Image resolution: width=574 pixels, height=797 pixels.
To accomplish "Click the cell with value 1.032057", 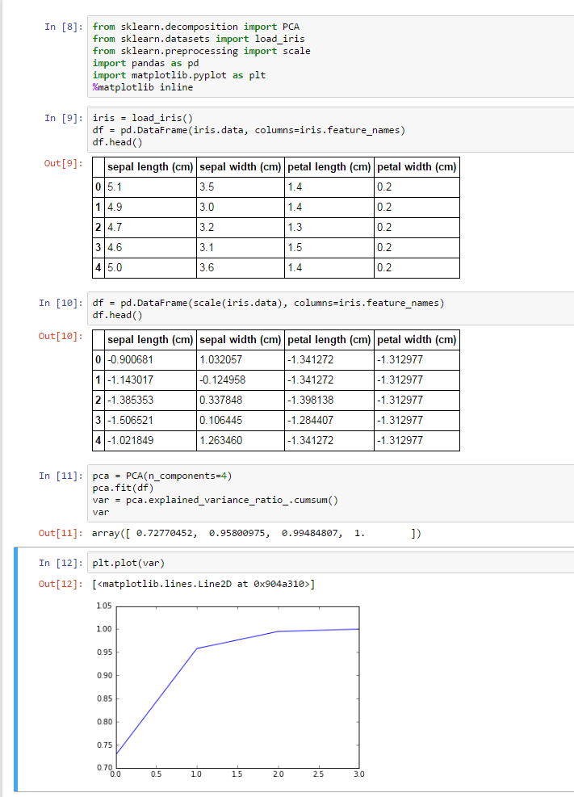I will click(241, 360).
